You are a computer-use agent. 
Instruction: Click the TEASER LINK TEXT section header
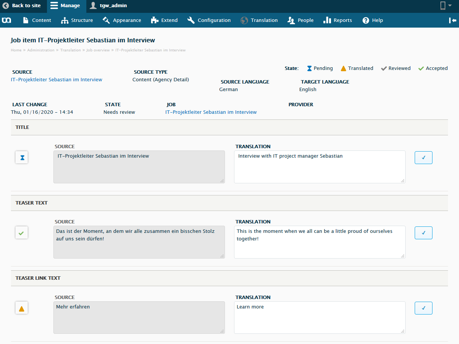pos(229,278)
